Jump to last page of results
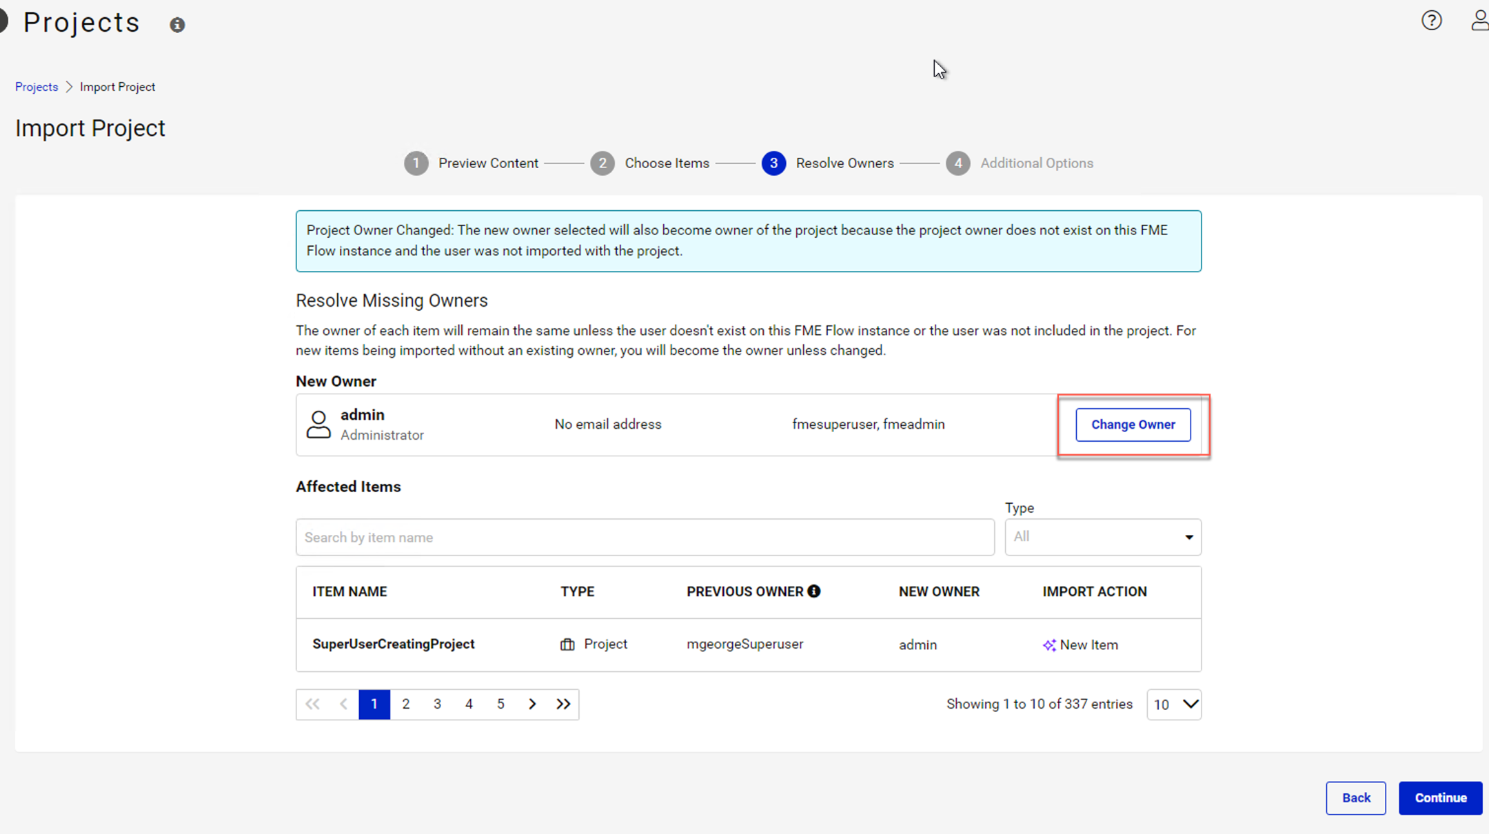This screenshot has height=834, width=1489. pos(563,704)
